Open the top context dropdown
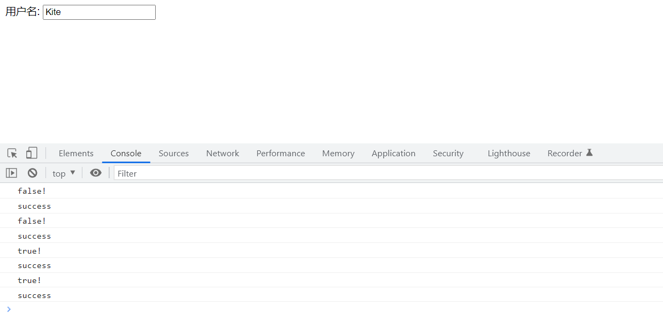The width and height of the screenshot is (663, 313). click(x=64, y=173)
